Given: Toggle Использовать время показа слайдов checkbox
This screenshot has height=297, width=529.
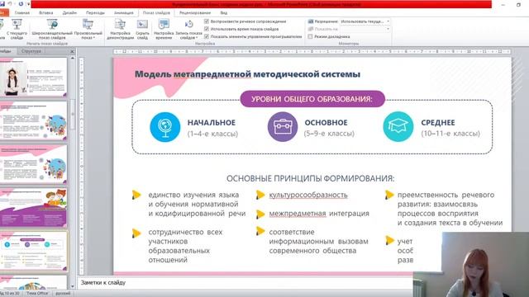Looking at the screenshot, I should (x=207, y=29).
